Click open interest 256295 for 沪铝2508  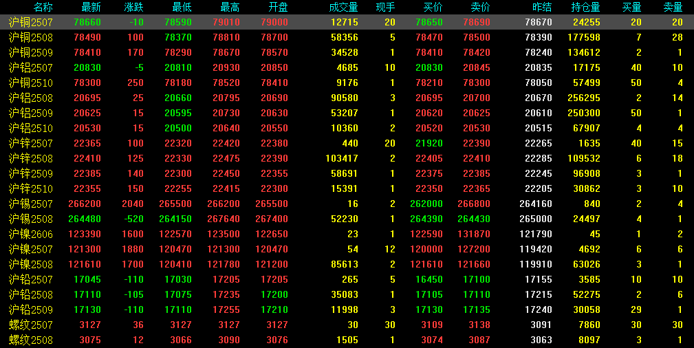(584, 98)
